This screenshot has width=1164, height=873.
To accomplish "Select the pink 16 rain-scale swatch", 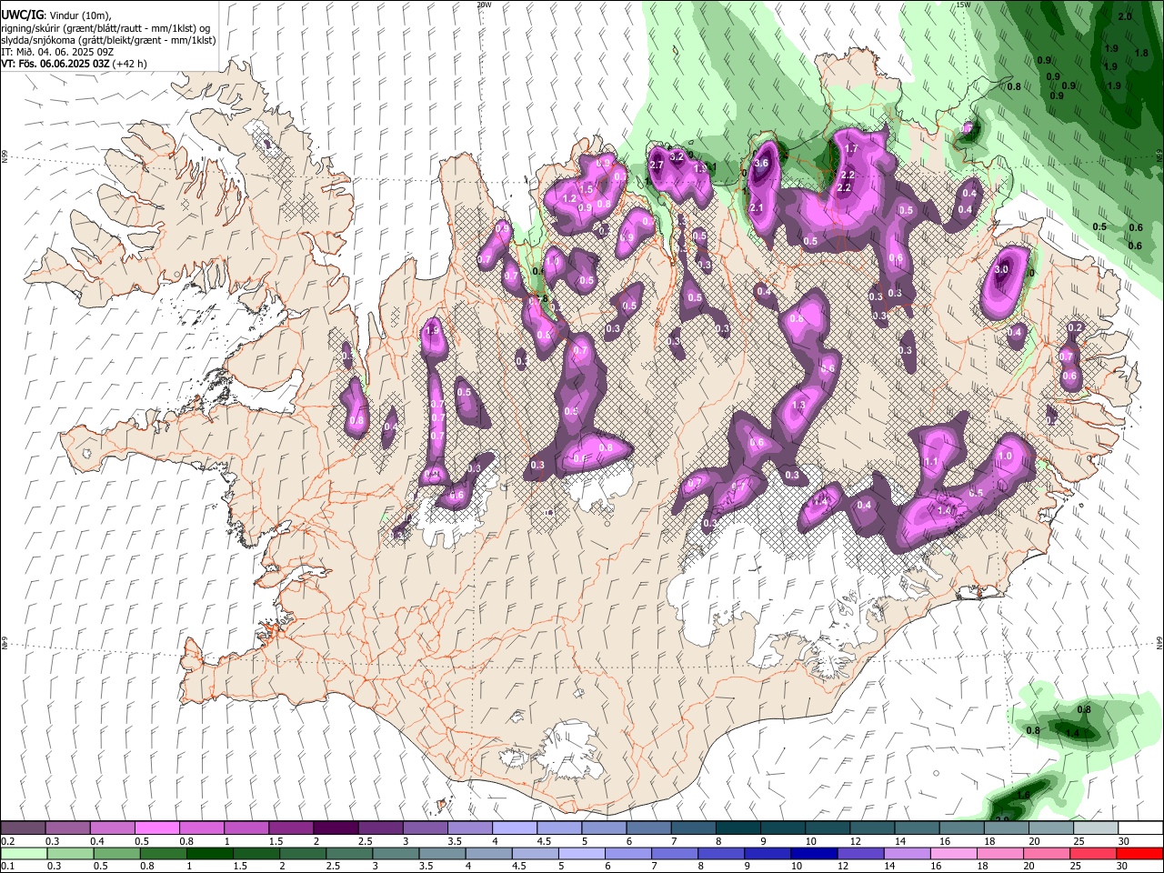I will click(x=952, y=853).
